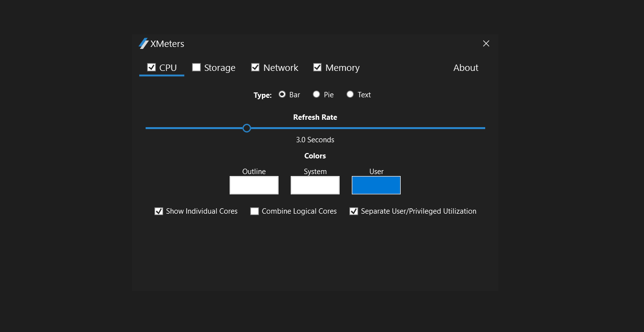
Task: Disable the Network meter
Action: pyautogui.click(x=255, y=67)
